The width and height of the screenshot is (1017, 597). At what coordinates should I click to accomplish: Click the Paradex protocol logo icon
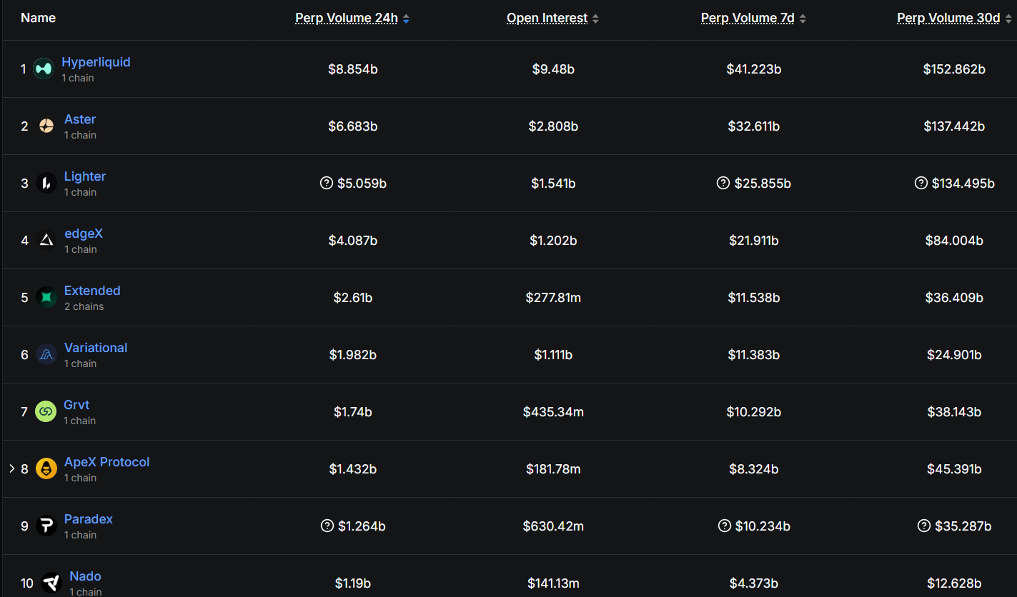pos(46,526)
